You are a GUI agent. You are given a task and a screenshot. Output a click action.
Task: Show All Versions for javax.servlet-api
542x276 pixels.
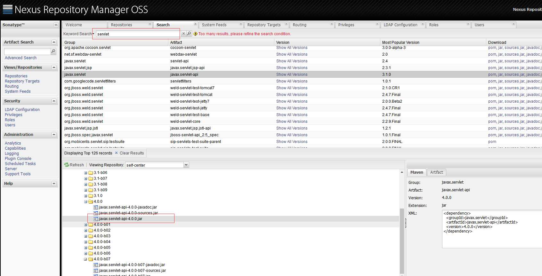pyautogui.click(x=292, y=75)
